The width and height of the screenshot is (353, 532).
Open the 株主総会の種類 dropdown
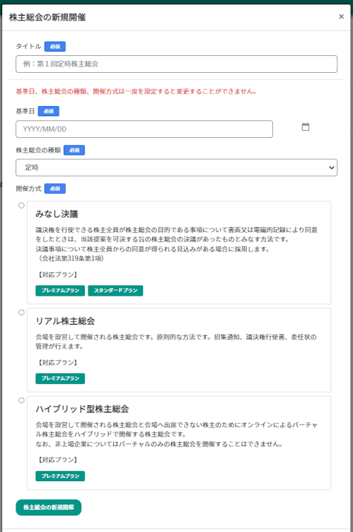(x=177, y=168)
